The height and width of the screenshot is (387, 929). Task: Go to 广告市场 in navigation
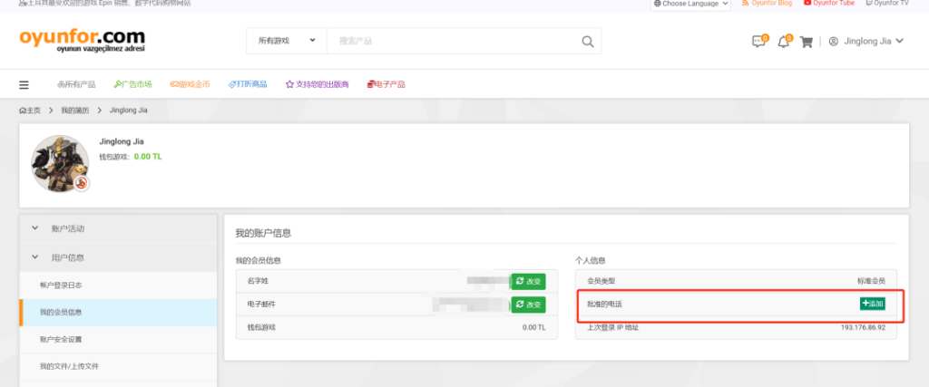click(x=132, y=84)
